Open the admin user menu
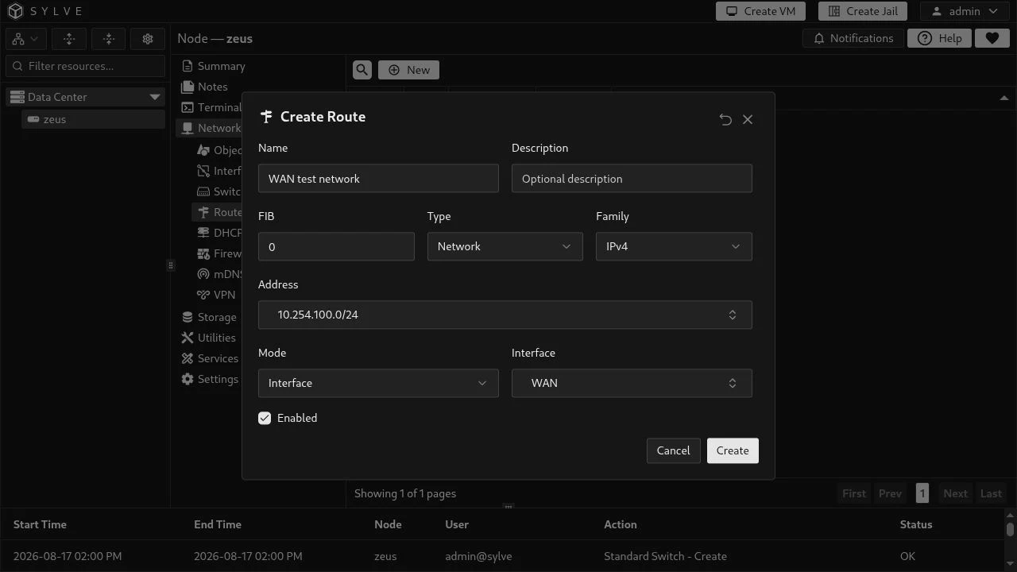The image size is (1017, 572). click(965, 11)
